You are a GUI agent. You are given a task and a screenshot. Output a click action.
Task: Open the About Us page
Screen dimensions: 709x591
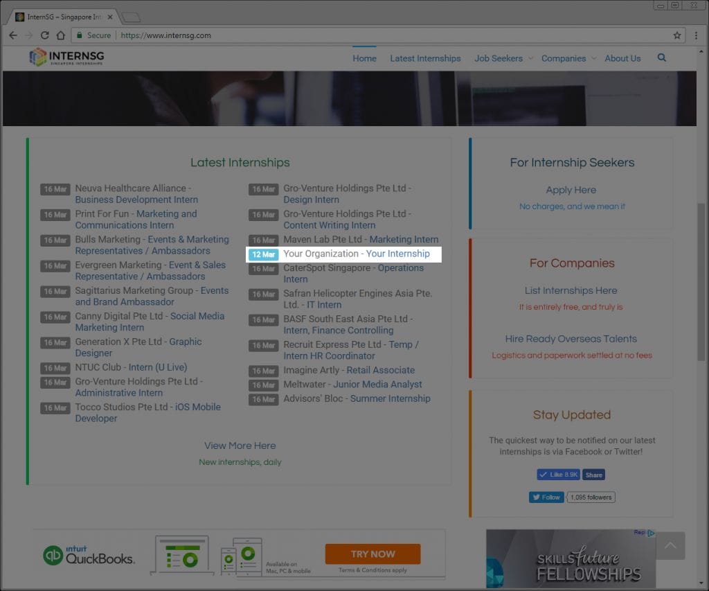coord(622,58)
